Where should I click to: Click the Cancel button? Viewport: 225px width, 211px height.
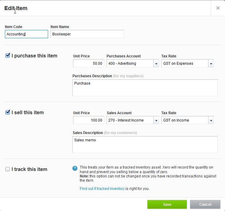pos(205,204)
